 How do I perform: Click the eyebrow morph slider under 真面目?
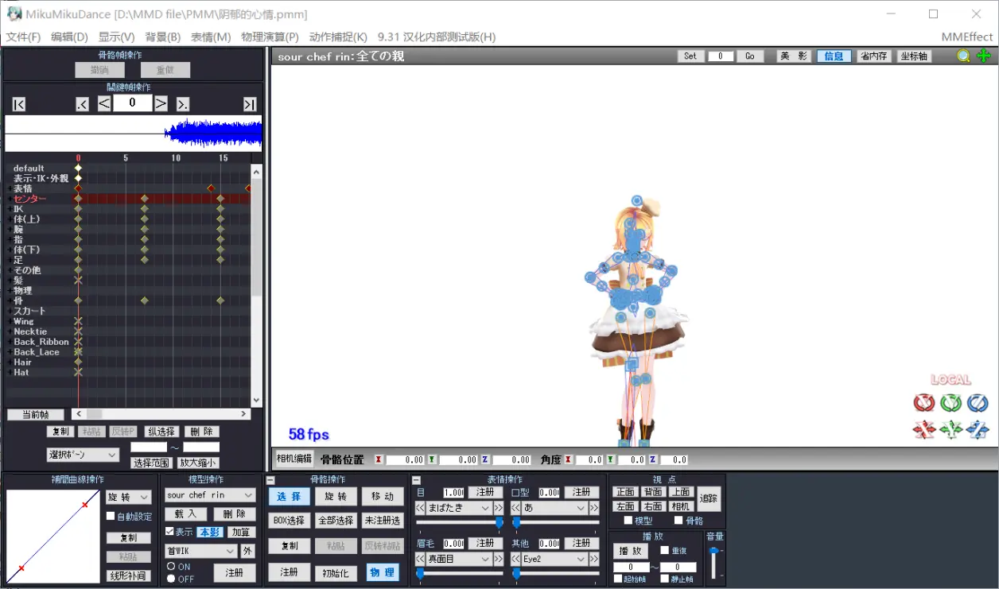point(458,573)
